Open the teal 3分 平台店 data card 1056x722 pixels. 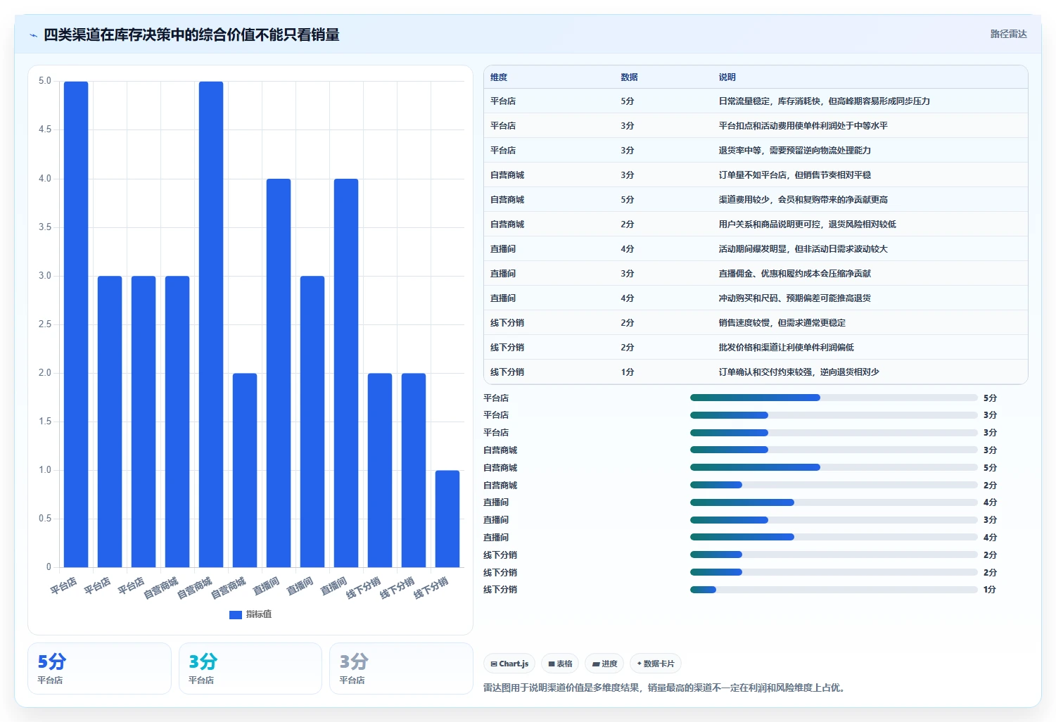250,669
